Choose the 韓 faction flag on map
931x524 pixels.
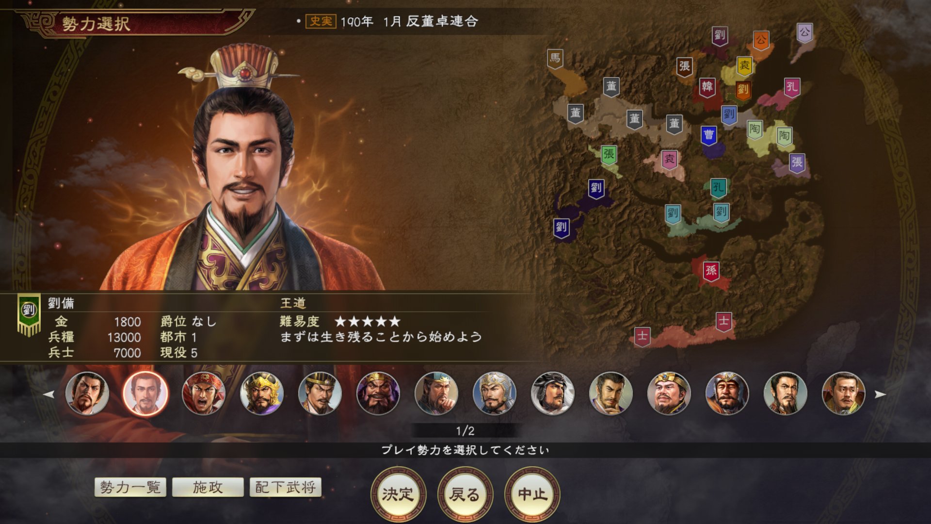click(707, 87)
